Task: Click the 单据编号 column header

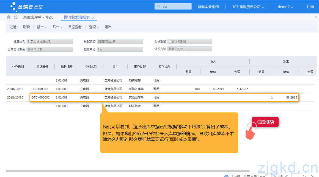Action: pyautogui.click(x=42, y=67)
